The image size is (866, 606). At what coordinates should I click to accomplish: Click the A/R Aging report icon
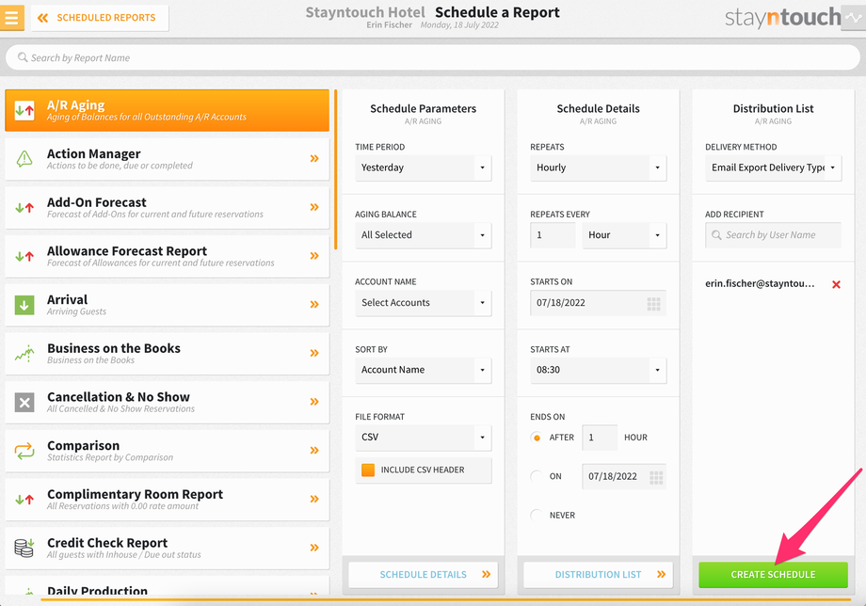[24, 110]
